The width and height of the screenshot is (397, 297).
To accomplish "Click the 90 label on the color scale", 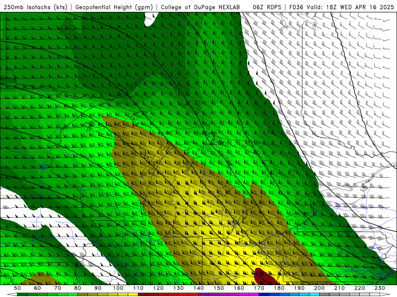I will pyautogui.click(x=98, y=288).
